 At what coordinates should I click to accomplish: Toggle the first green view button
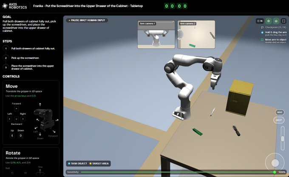point(269,21)
